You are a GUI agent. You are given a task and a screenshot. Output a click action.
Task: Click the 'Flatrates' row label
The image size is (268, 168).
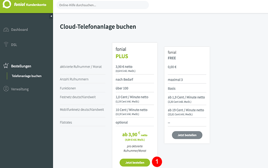point(66,122)
